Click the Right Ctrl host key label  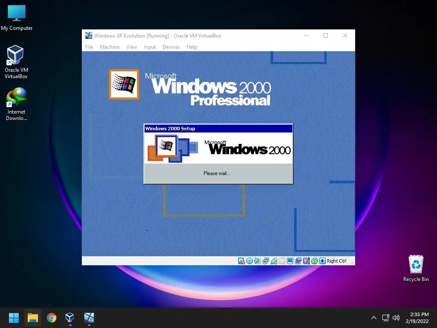(337, 261)
